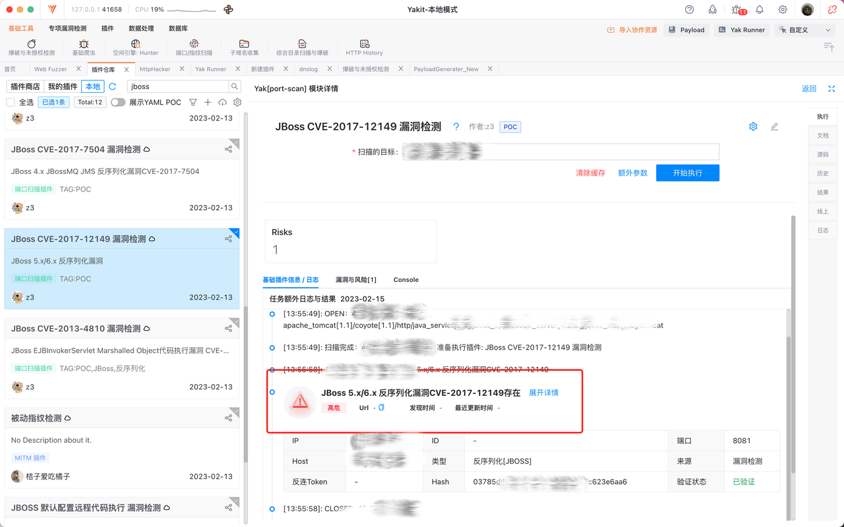
Task: Share the 被动指纹检测 plugin
Action: [x=228, y=418]
